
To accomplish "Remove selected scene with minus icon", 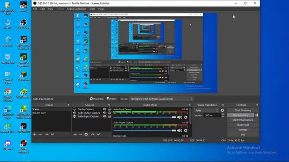I will click(x=40, y=135).
